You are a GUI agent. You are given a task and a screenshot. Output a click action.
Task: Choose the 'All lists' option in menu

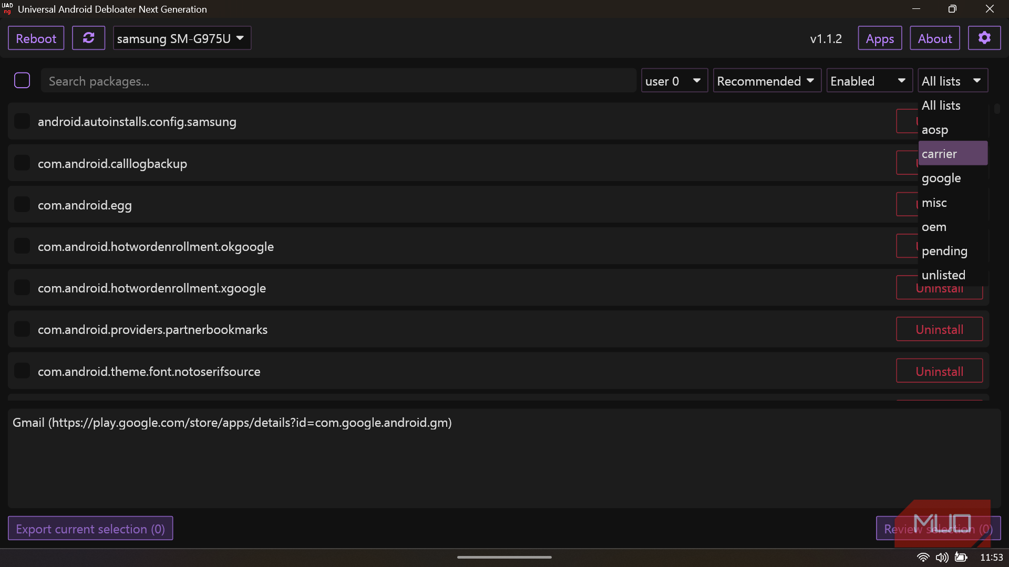[x=953, y=105]
